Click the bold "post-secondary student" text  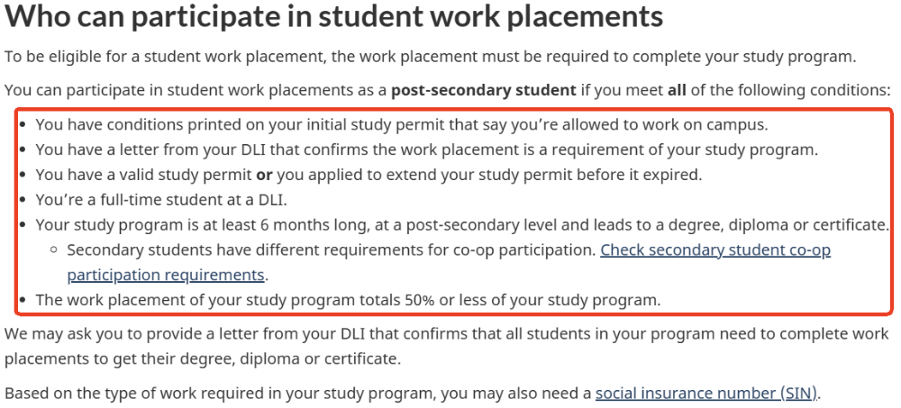pos(483,91)
